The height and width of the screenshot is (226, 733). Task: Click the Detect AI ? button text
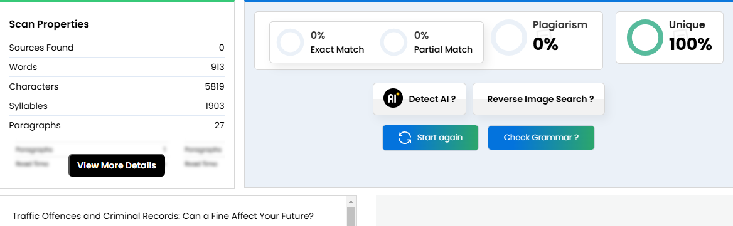432,99
